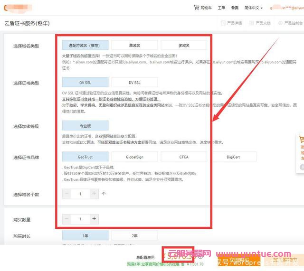The width and height of the screenshot is (304, 271).
Task: Open 工单 in top navigation
Action: click(x=221, y=8)
